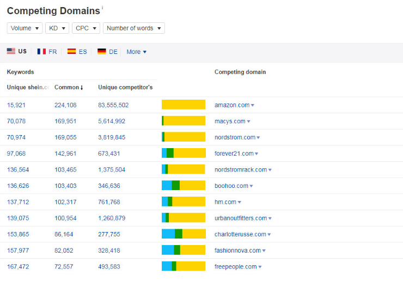
Task: Expand the caret next to macys.com
Action: 248,121
